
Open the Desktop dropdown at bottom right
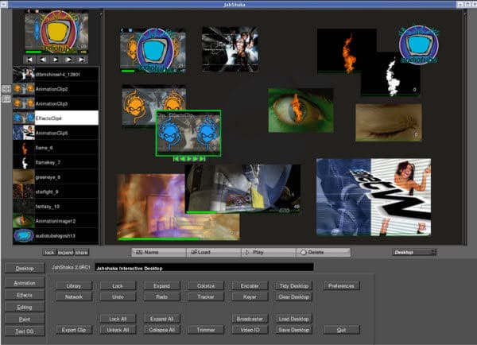[414, 252]
